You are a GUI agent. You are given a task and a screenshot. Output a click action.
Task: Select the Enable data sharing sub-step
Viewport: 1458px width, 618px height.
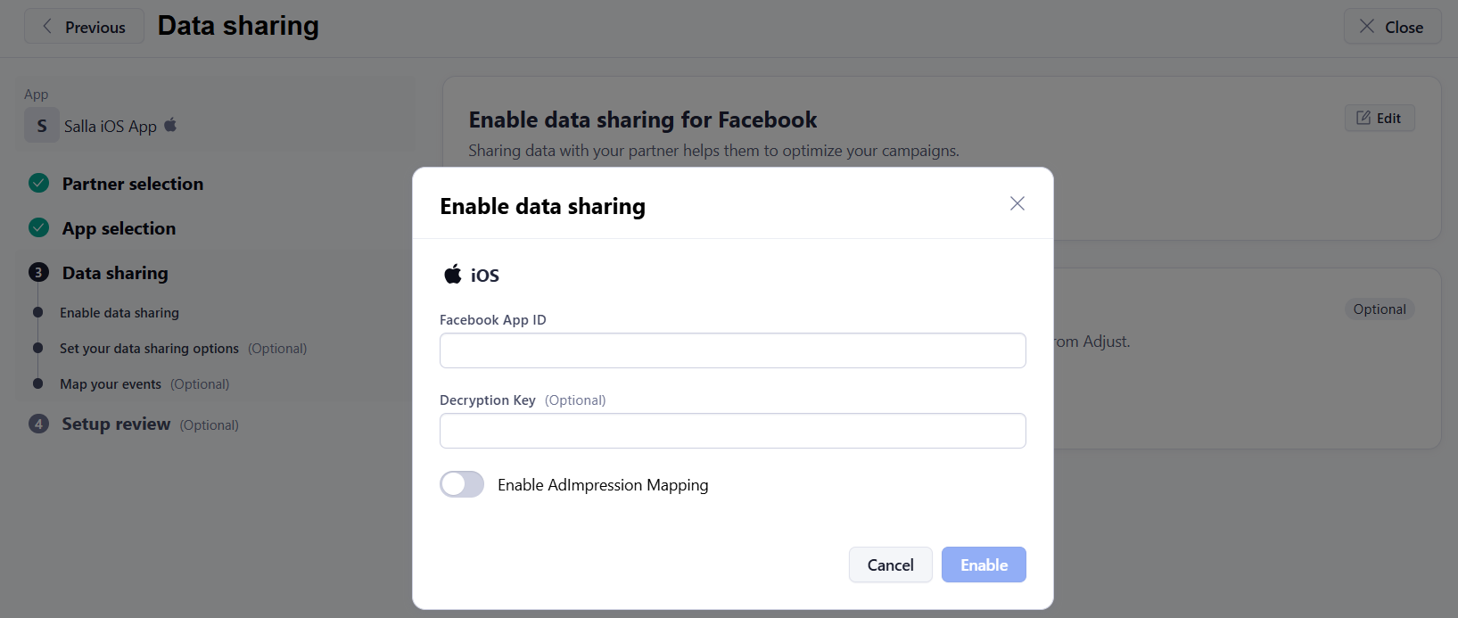coord(119,313)
